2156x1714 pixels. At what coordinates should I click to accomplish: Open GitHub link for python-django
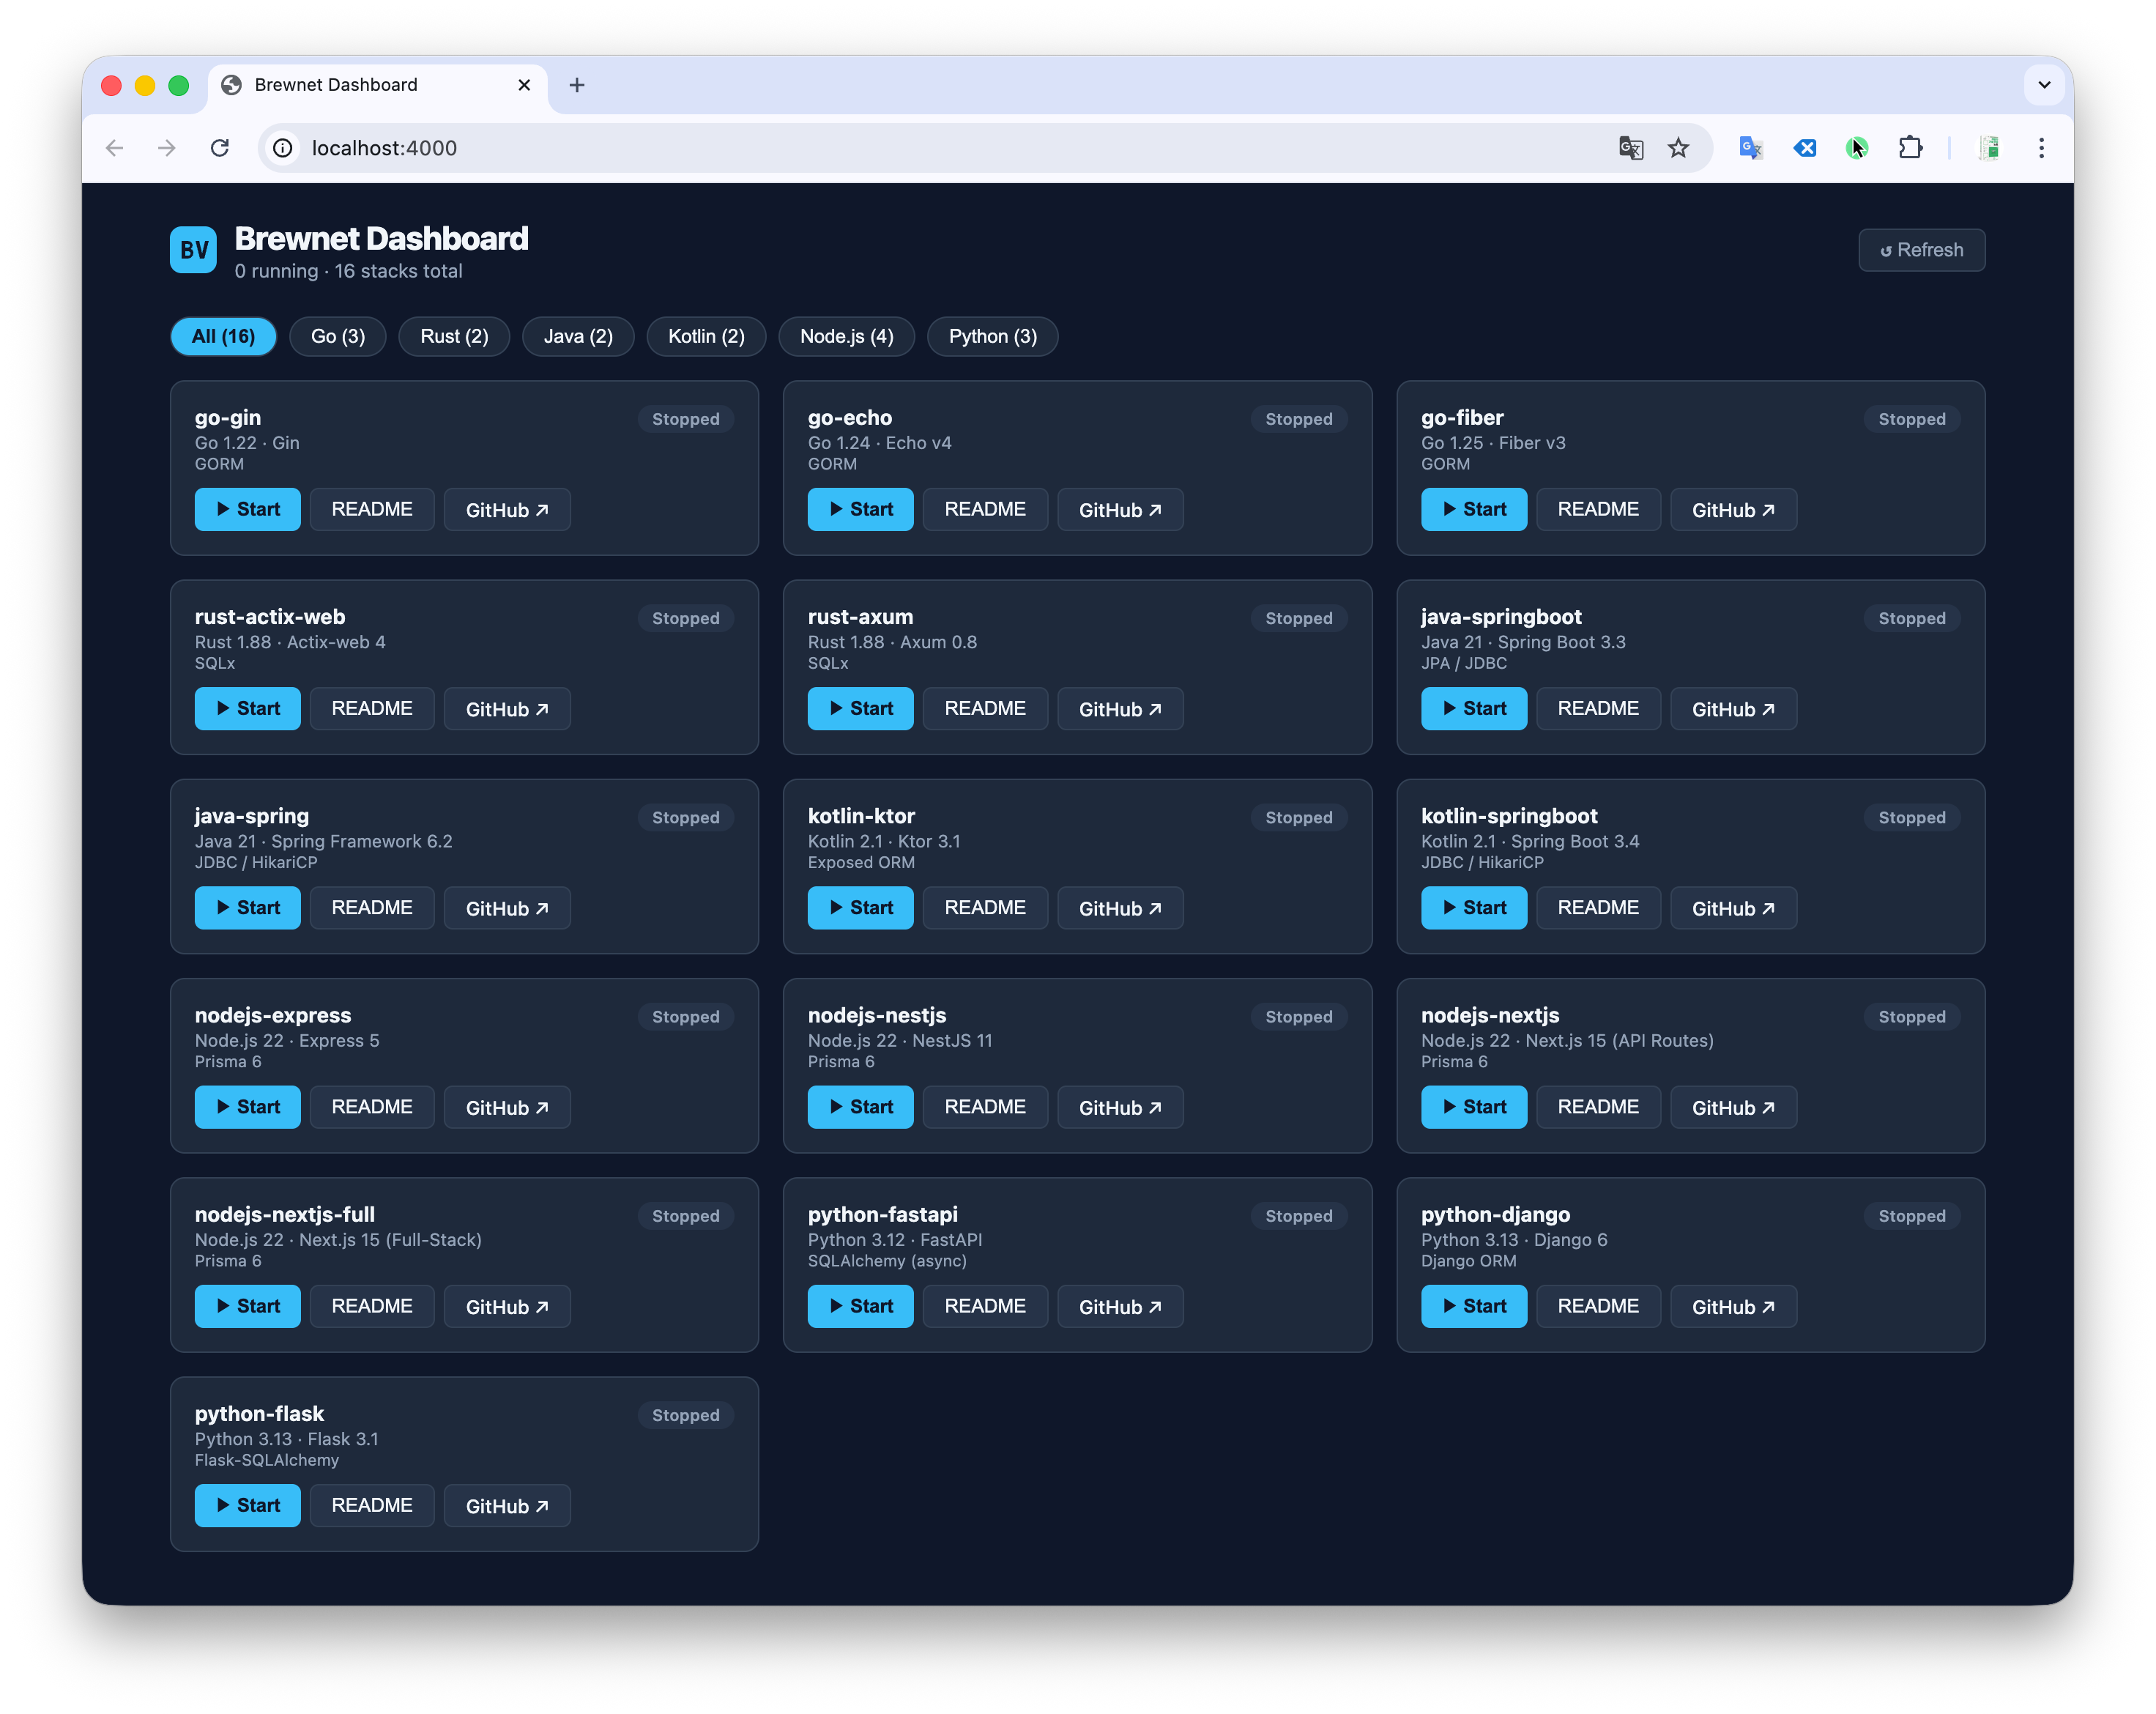pyautogui.click(x=1732, y=1307)
